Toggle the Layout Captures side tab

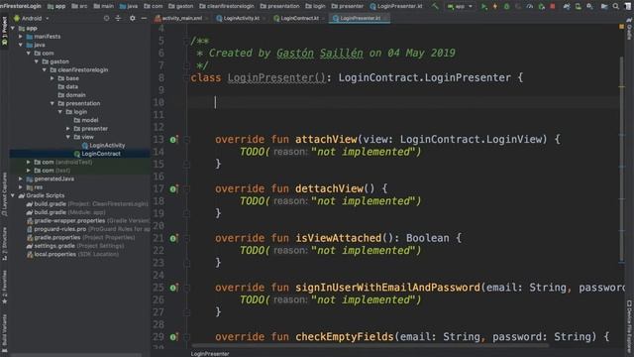[x=4, y=194]
